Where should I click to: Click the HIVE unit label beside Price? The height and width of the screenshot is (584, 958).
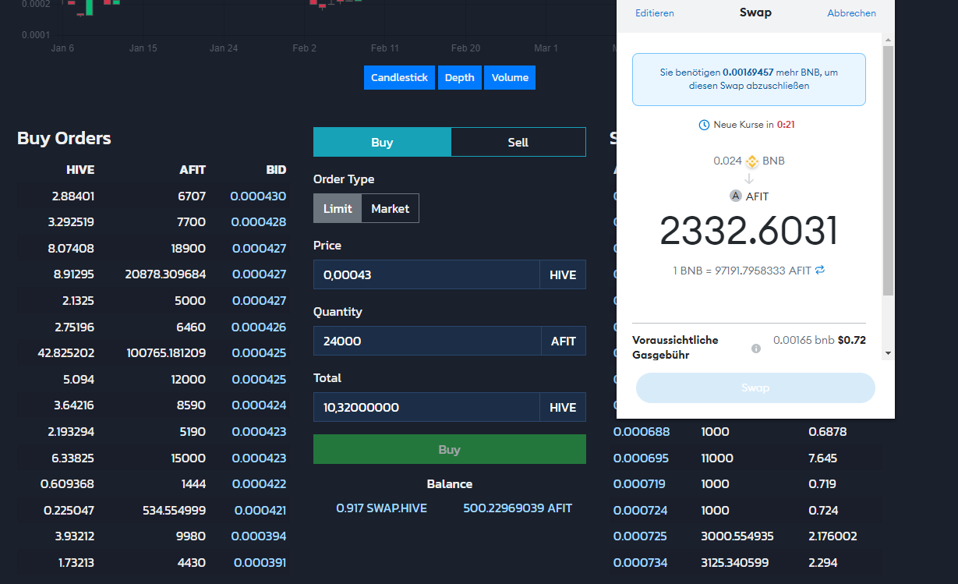click(x=563, y=274)
